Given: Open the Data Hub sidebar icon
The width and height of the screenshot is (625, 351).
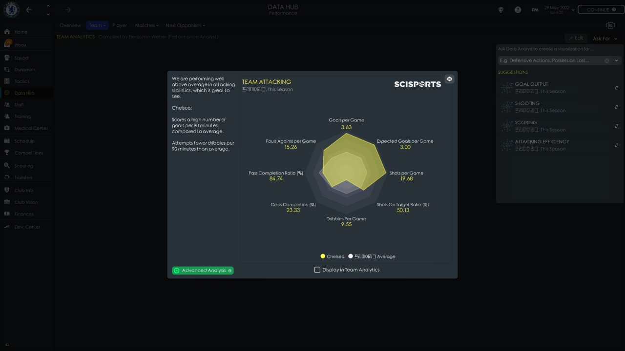Looking at the screenshot, I should click(x=7, y=93).
